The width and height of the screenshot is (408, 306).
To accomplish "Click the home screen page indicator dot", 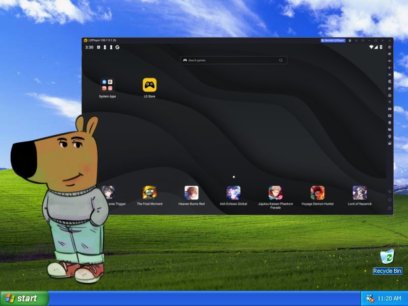I will pyautogui.click(x=234, y=177).
